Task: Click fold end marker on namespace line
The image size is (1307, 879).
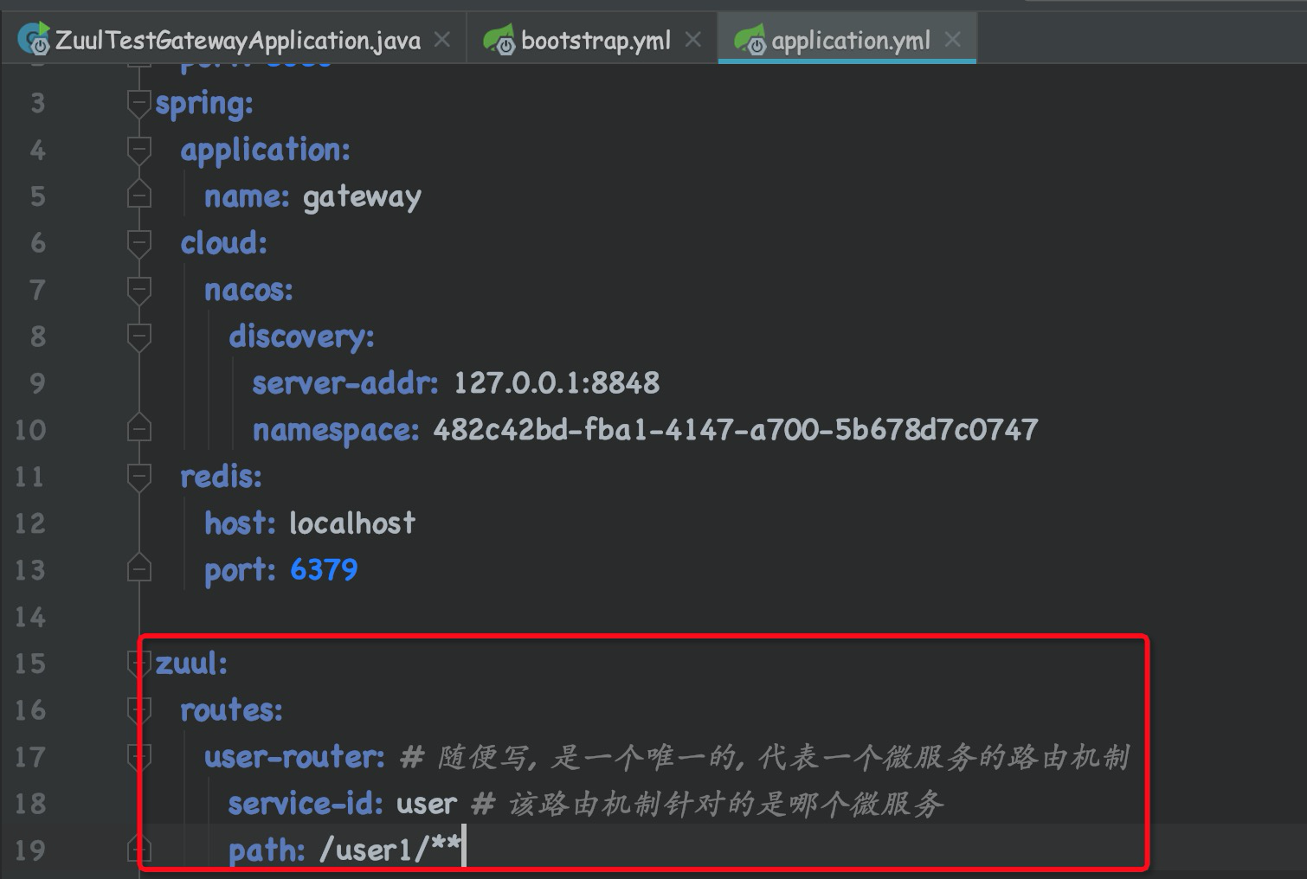Action: click(138, 429)
